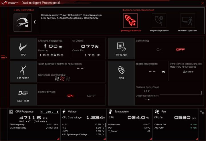The height and width of the screenshot is (141, 206).
Task: Click the CPU temperature "034.0" reading
Action: click(136, 118)
